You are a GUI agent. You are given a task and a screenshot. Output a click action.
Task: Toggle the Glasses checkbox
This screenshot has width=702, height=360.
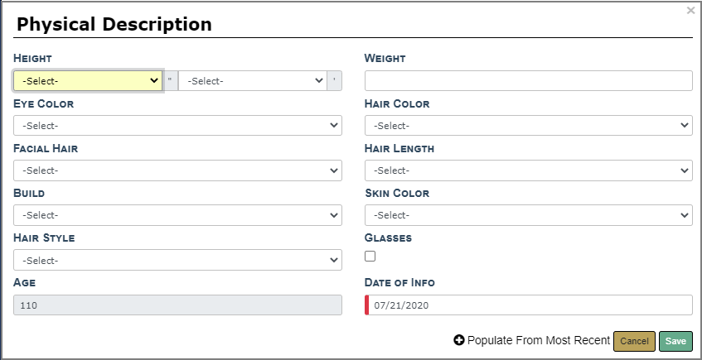pyautogui.click(x=370, y=257)
